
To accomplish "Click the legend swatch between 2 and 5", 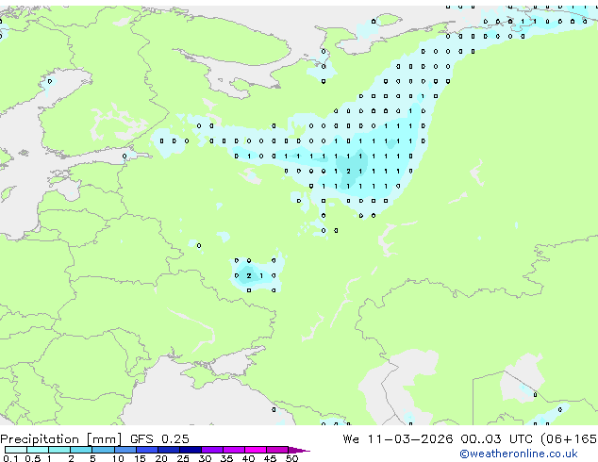I will pyautogui.click(x=81, y=450).
